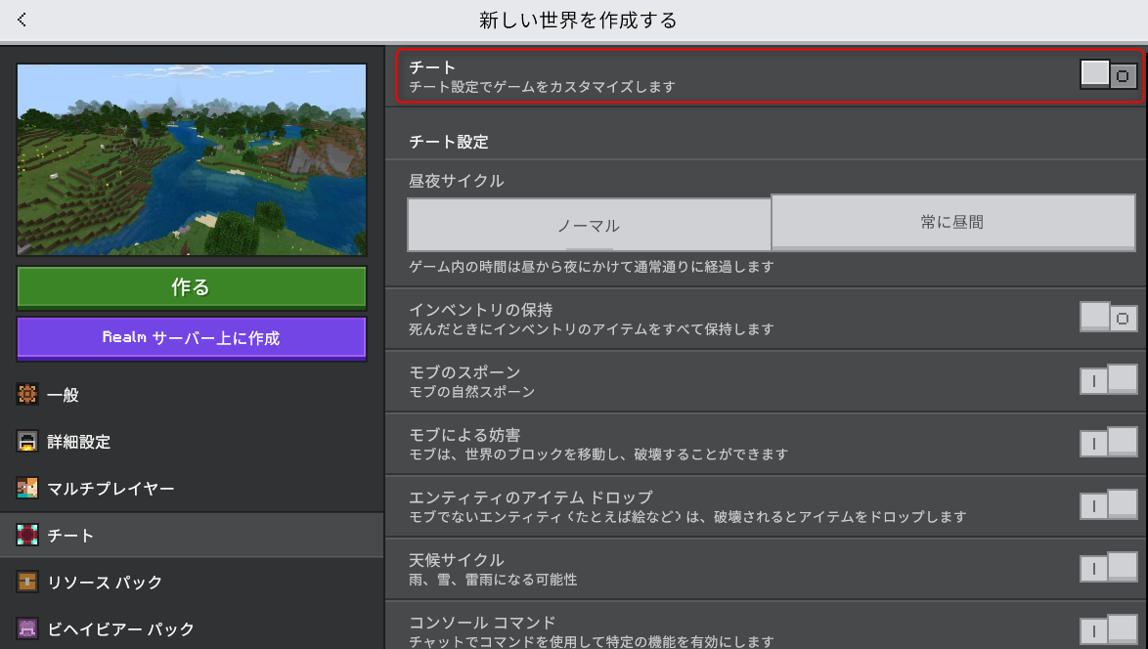Click the text 死んだときにインベントリのアイテムをすべて保持します
Screen dimensions: 1148x649
(x=591, y=329)
